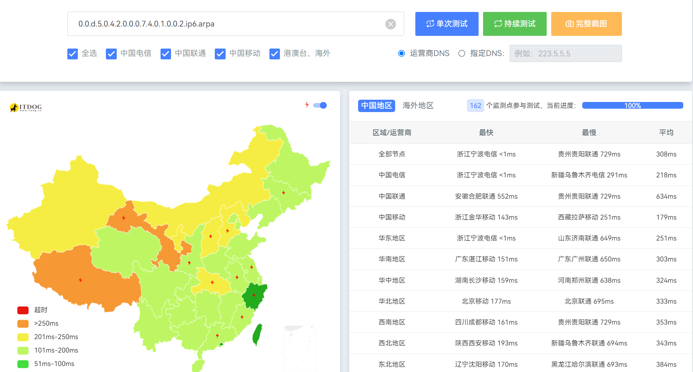Switch to the 中国地区 tab
Screen dimensions: 693x372
pyautogui.click(x=376, y=106)
